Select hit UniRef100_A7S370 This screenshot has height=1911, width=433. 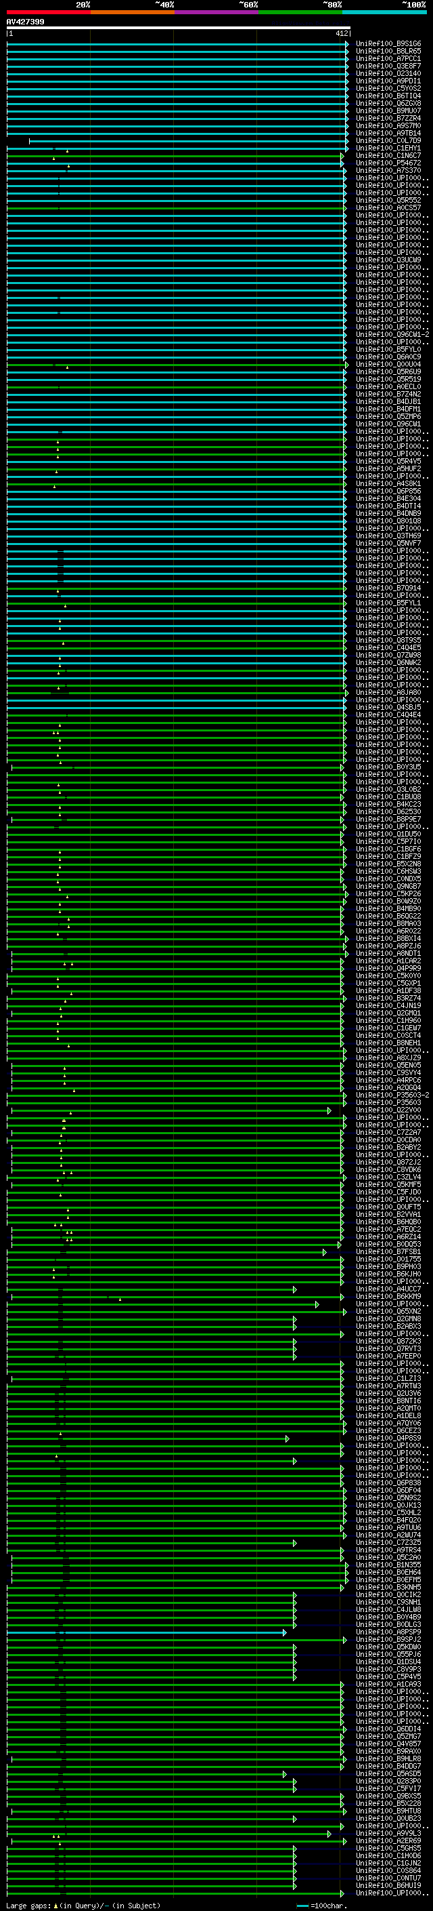[x=388, y=171]
